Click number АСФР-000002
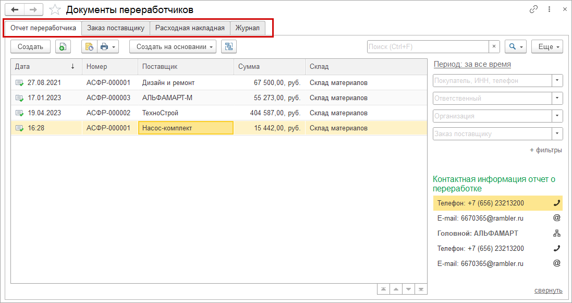 108,113
